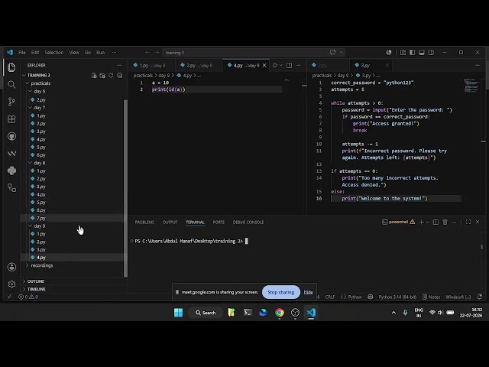Split the editor to the right
The height and width of the screenshot is (367, 489).
click(x=289, y=65)
